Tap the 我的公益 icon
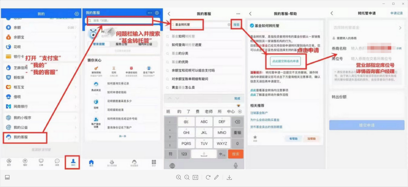The height and width of the screenshot is (187, 408). 9,127
